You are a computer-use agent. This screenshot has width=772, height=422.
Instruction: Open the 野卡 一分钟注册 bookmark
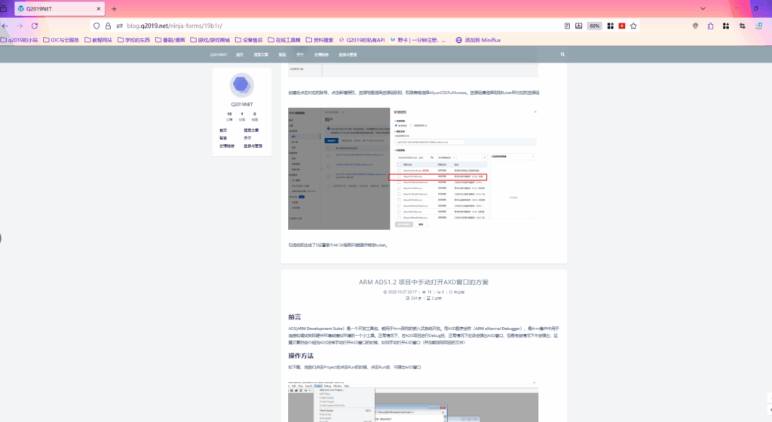418,40
